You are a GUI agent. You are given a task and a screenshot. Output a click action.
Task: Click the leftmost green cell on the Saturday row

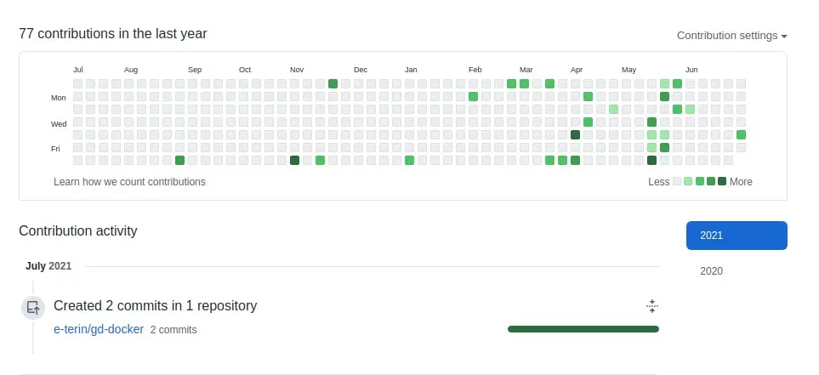tap(179, 161)
